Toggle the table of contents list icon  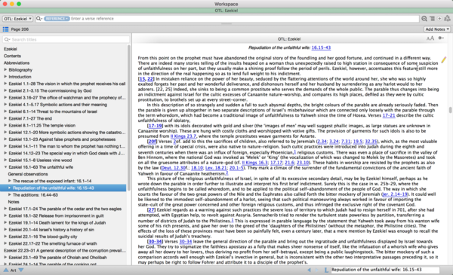[5, 29]
